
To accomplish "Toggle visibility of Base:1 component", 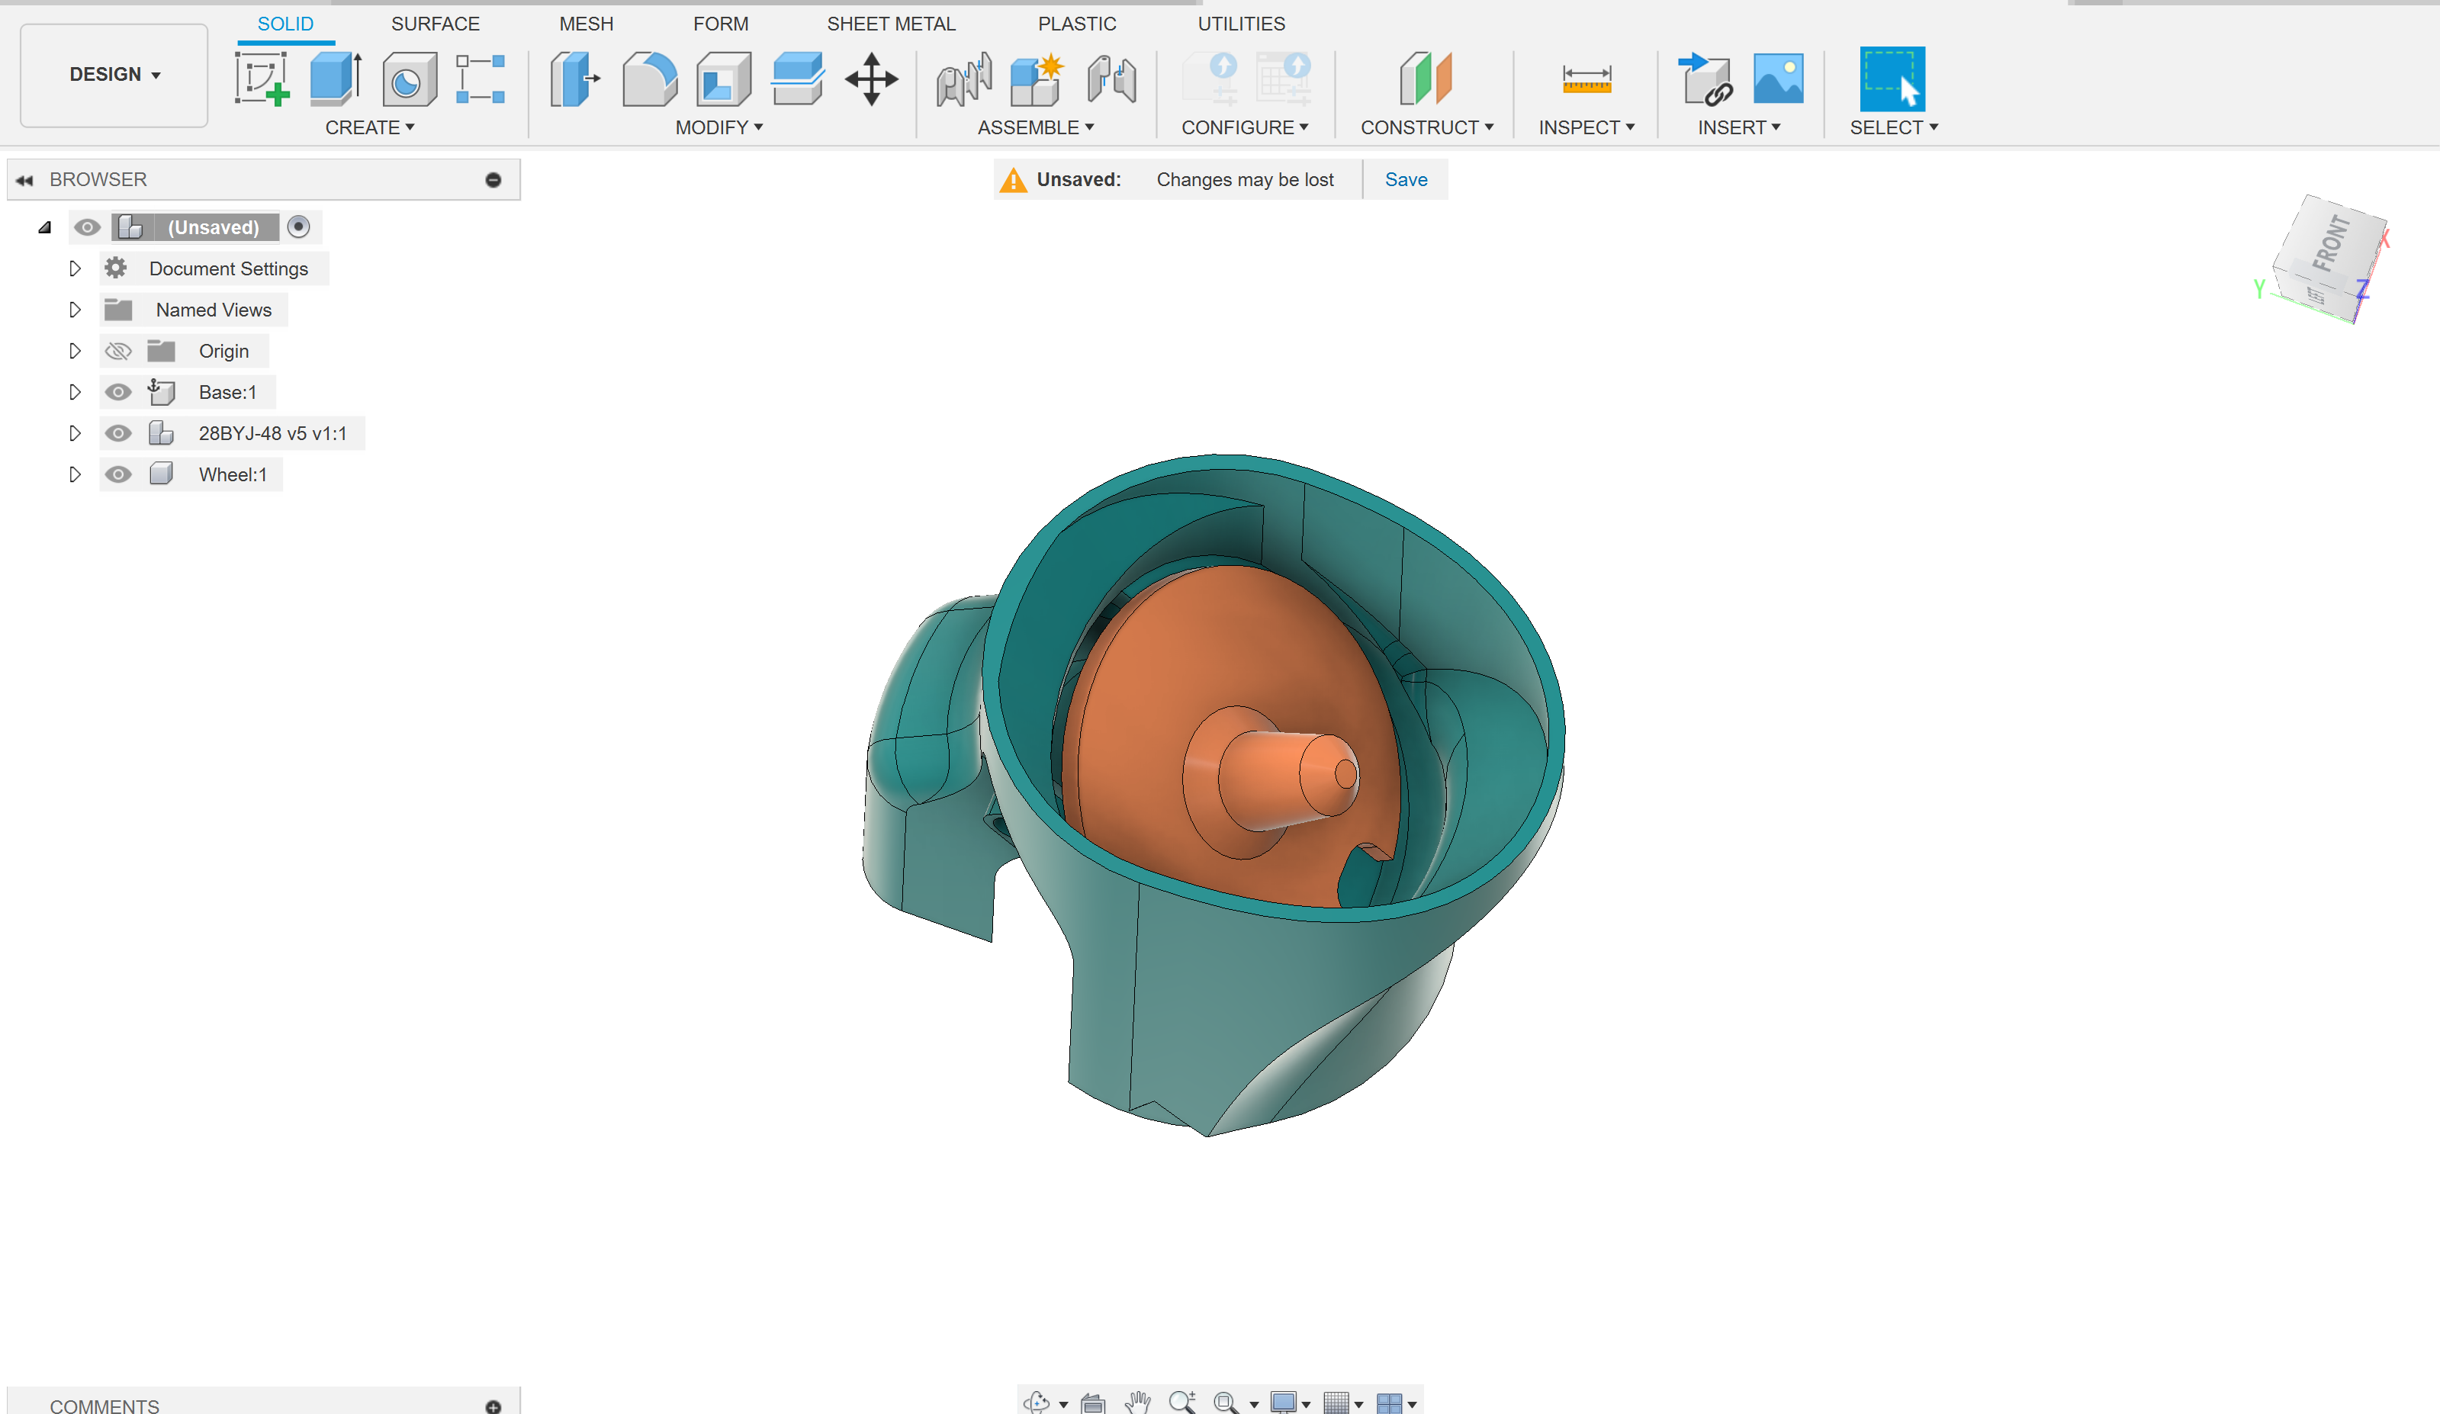I will (118, 392).
